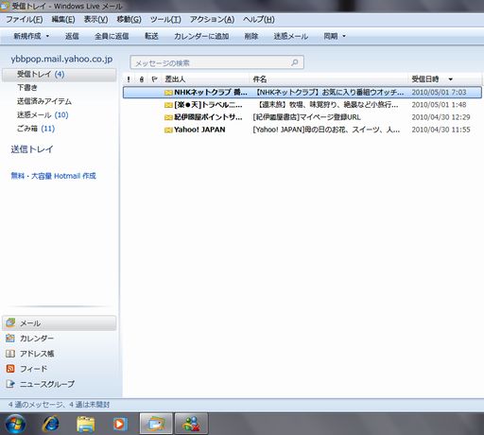Click the カレンダー calendar icon
Screen dimensions: 484x435
pos(10,338)
